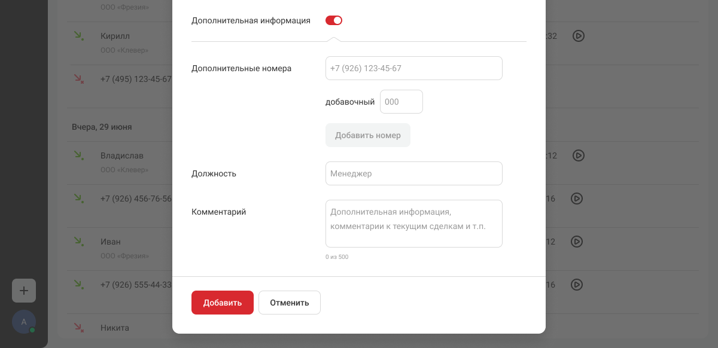
Task: Play call recording in Иван row
Action: (578, 242)
